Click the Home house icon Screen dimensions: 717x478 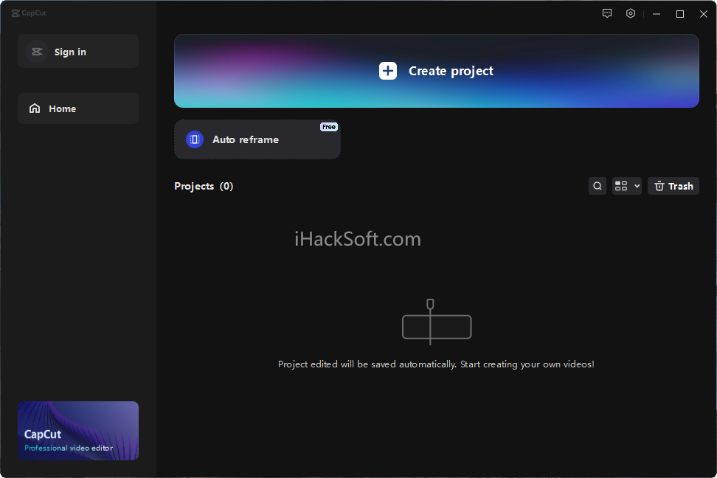click(35, 108)
